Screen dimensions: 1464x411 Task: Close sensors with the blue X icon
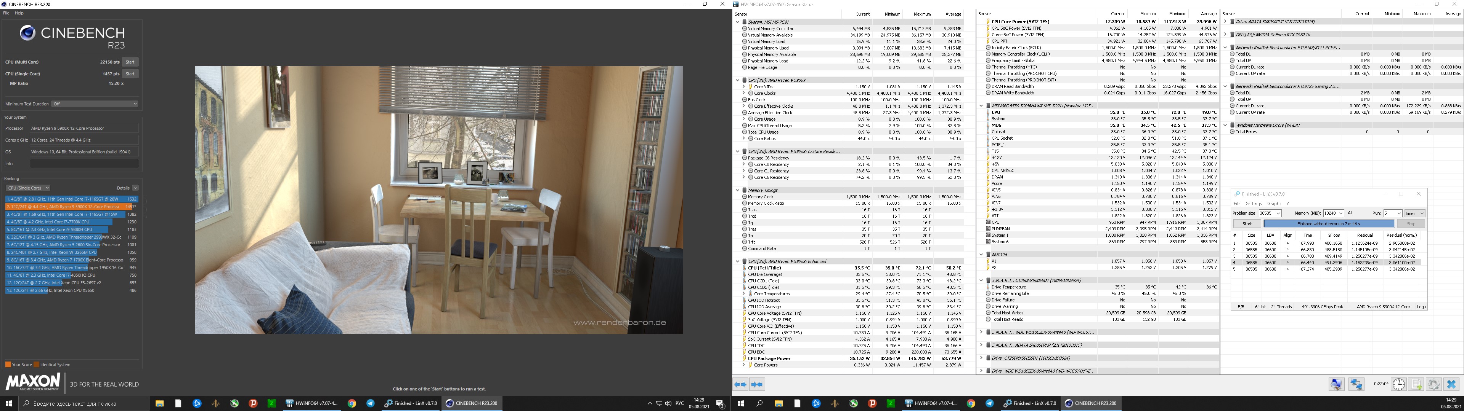point(1451,384)
